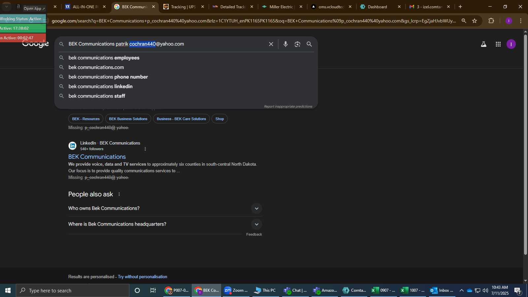Open Business - BEK Care Solutions chip

[181, 119]
